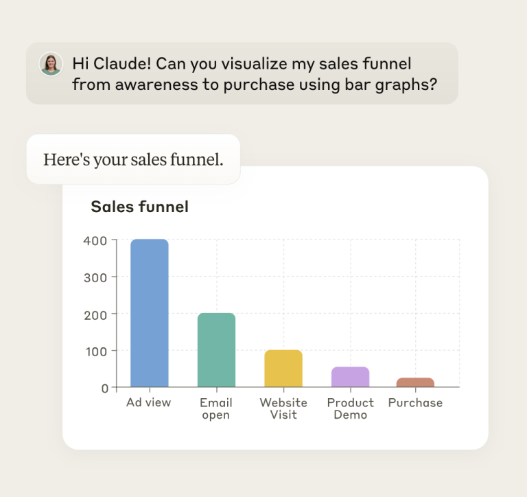Select the teal Email open bar
Image resolution: width=527 pixels, height=497 pixels.
tap(216, 350)
